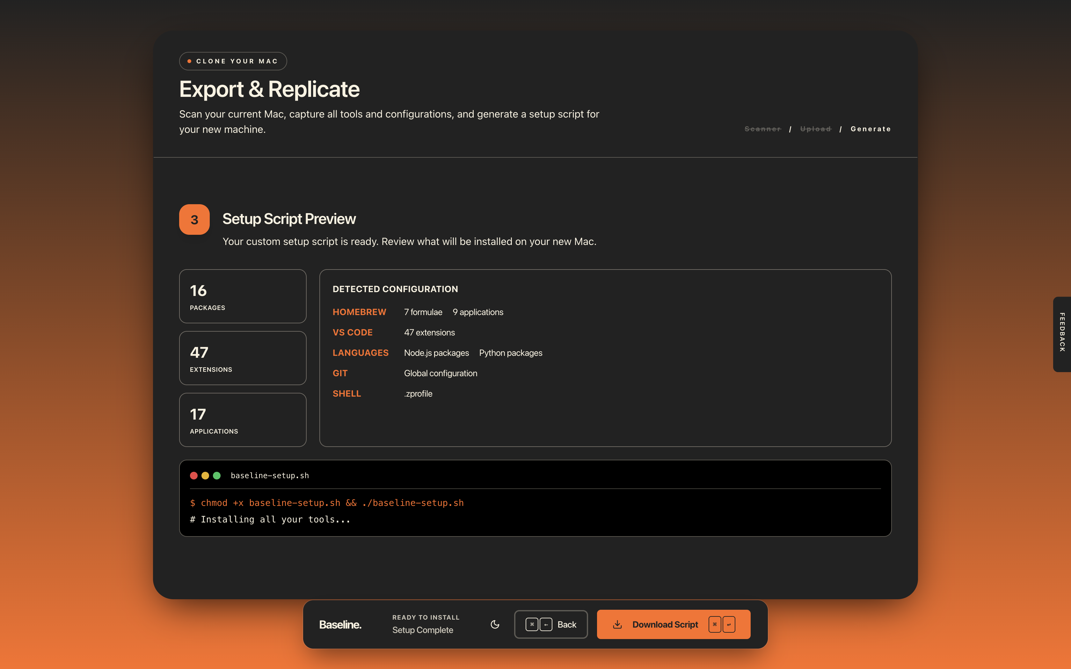The image size is (1071, 669).
Task: Open the Scanner breadcrumb step
Action: click(x=762, y=129)
